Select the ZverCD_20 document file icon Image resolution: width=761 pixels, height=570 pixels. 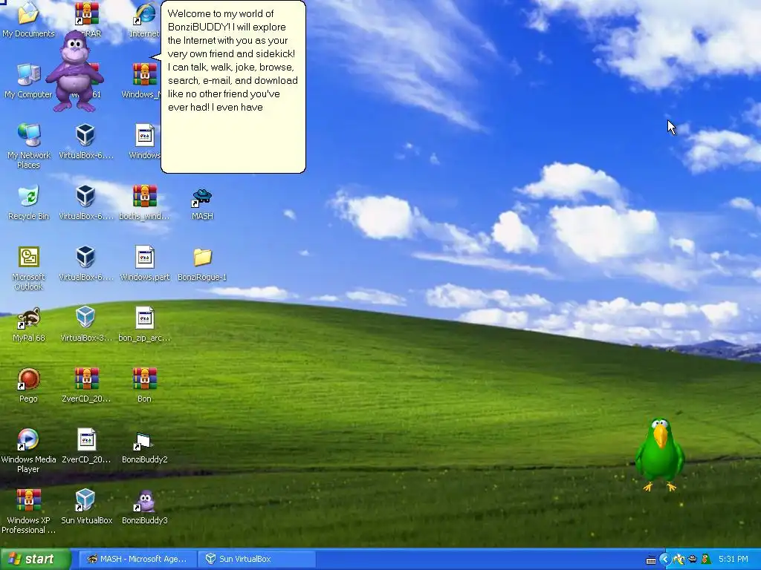point(86,446)
